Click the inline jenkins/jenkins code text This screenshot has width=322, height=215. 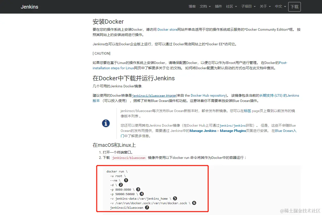click(x=233, y=126)
